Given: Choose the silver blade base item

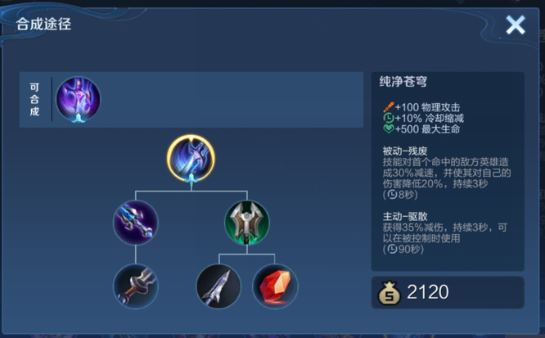Looking at the screenshot, I should (218, 286).
